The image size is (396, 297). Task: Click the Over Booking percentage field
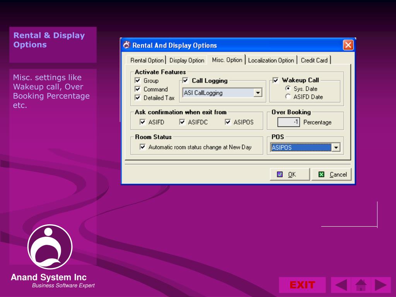tap(288, 122)
